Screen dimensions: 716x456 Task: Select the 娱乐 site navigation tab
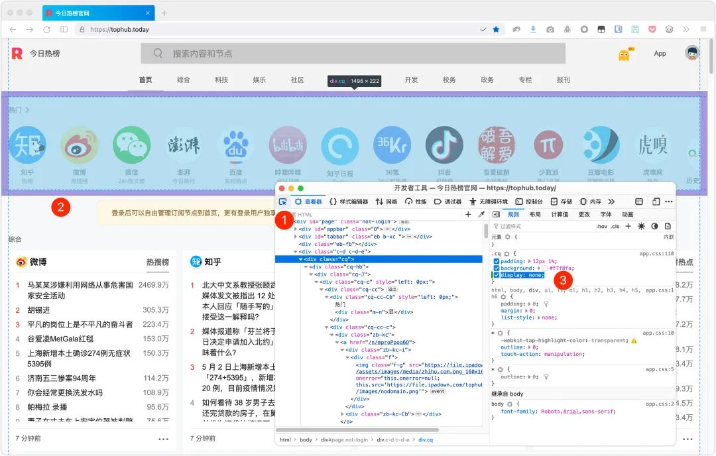click(259, 80)
